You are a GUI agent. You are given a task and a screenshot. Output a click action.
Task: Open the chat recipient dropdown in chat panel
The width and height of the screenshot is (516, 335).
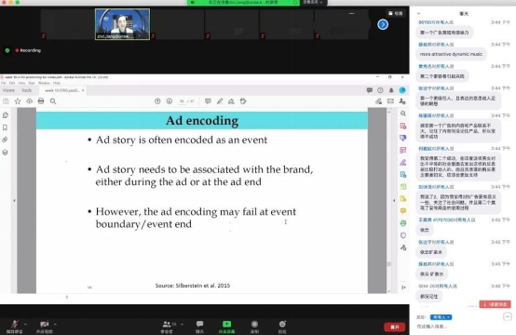(x=441, y=317)
